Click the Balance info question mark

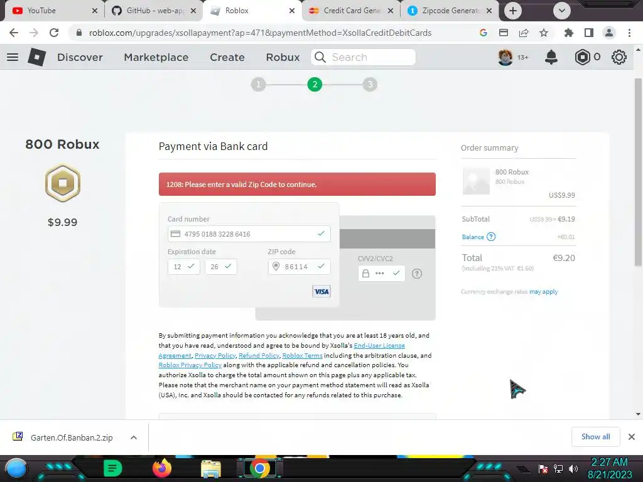[491, 237]
